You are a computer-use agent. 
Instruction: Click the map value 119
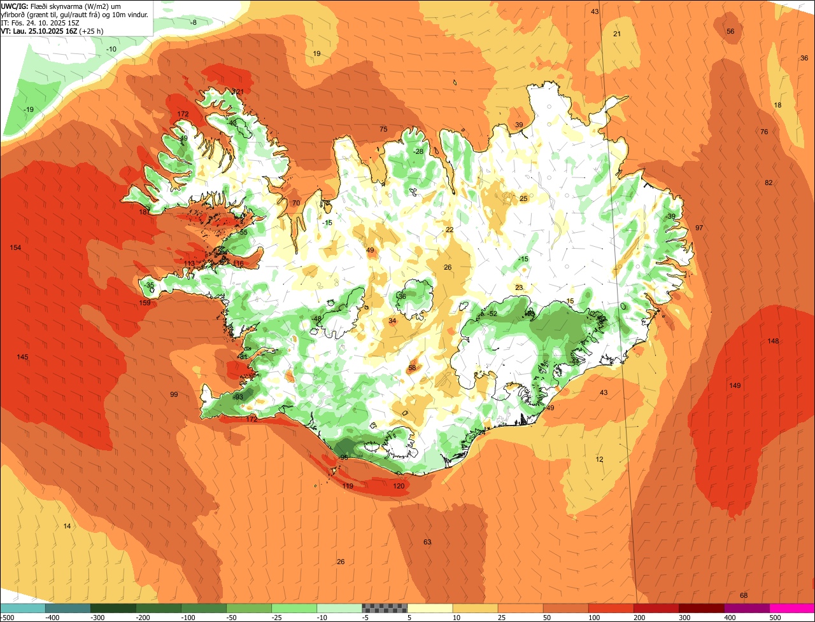click(348, 486)
